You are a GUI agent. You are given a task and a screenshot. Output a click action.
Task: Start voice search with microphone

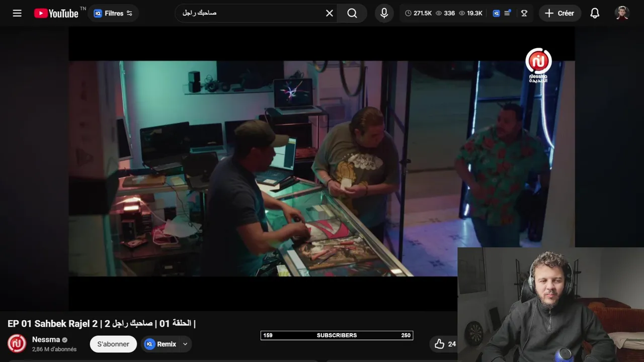click(x=384, y=13)
